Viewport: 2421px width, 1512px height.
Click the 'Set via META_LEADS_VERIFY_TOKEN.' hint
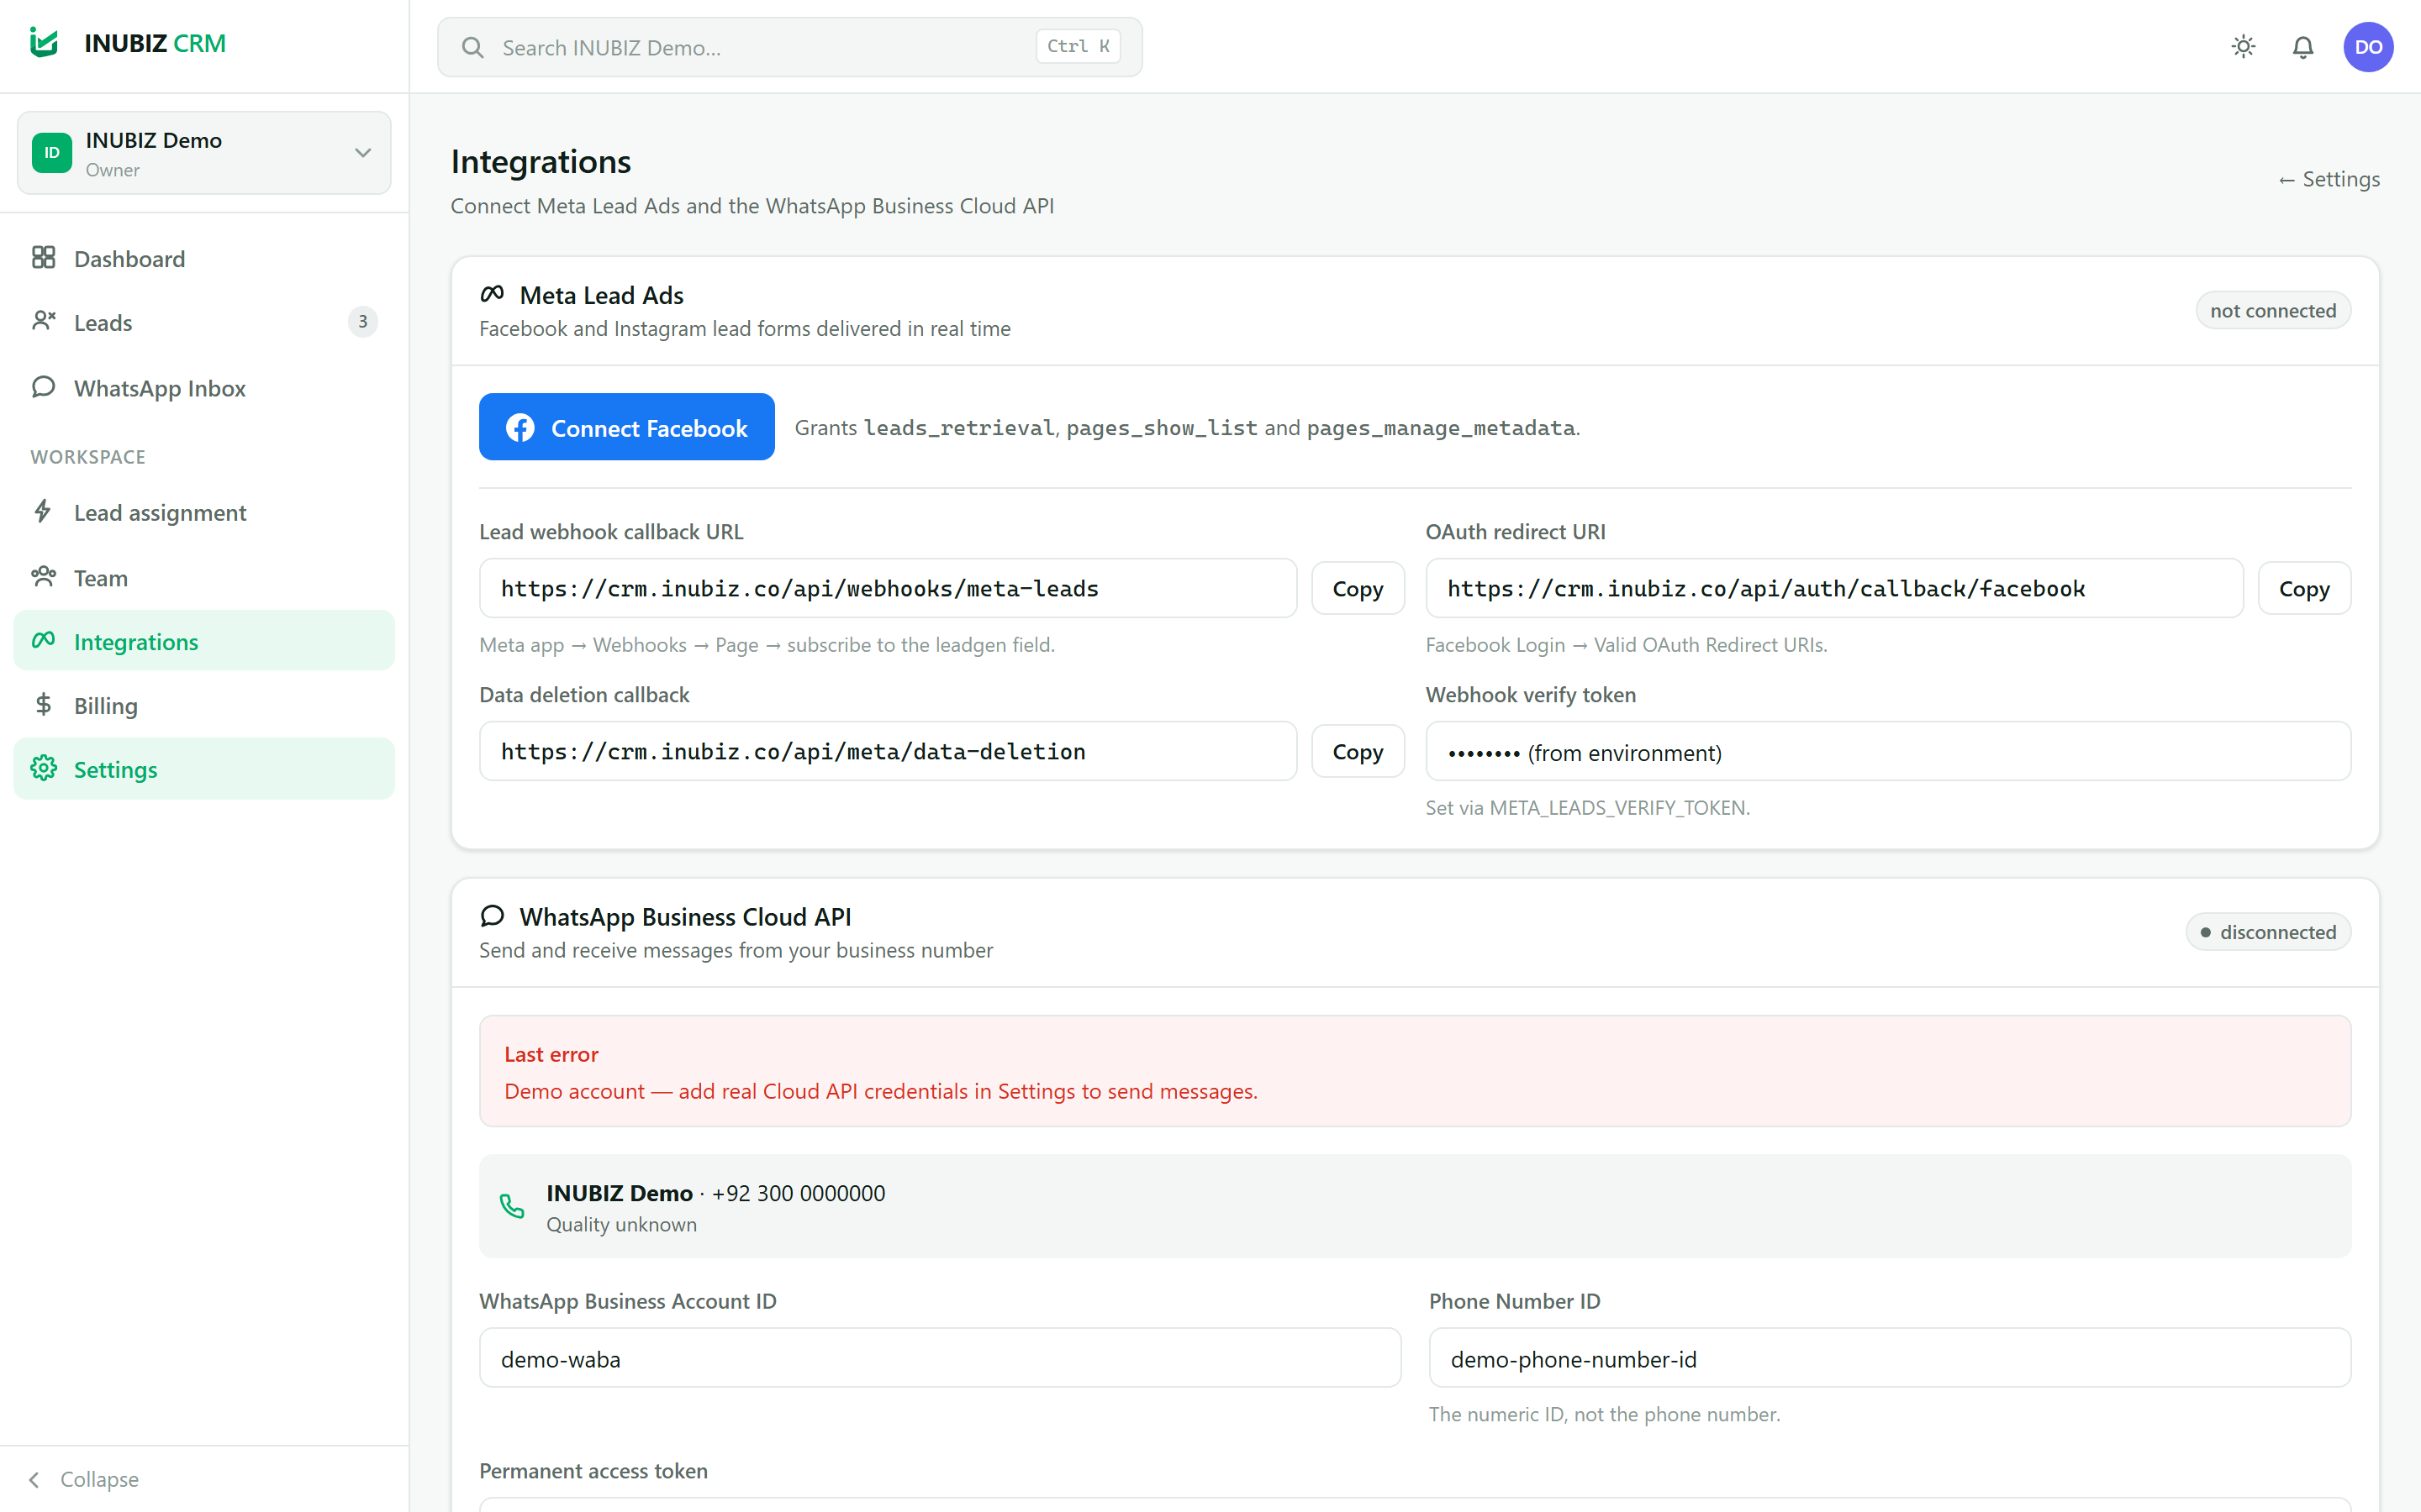pos(1588,807)
